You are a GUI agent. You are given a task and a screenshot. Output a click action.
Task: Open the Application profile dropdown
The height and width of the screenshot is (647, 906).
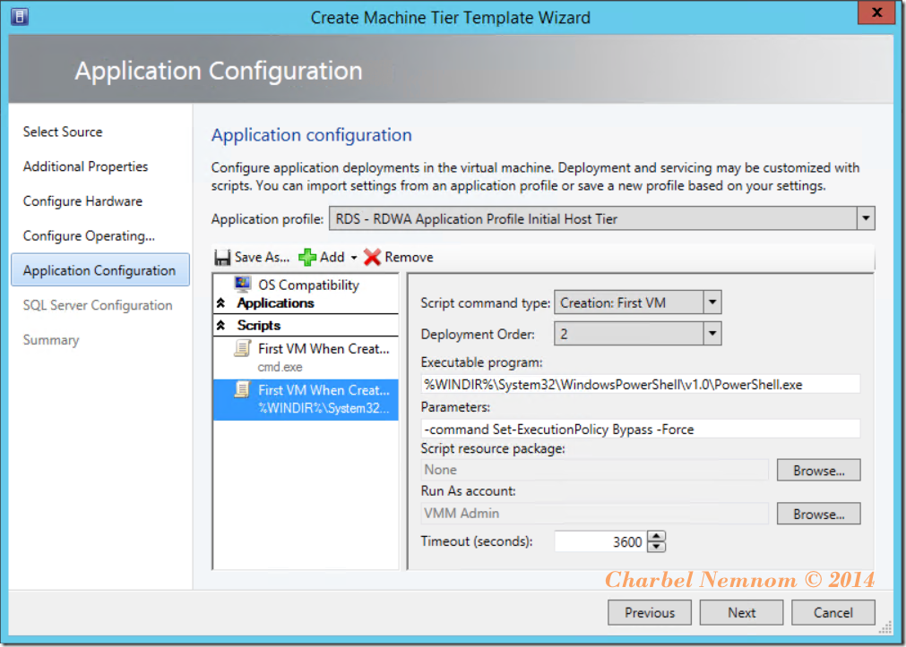point(866,218)
